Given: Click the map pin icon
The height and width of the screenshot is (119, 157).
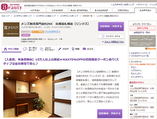Looking at the screenshot, I should tap(73, 49).
